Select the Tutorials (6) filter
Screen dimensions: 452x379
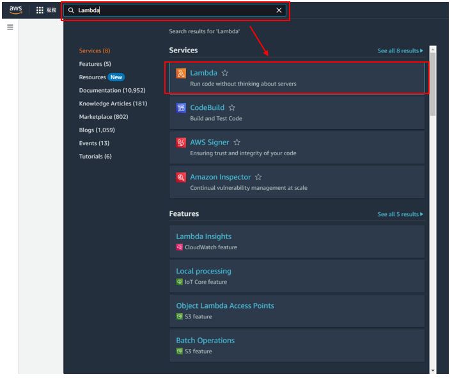tap(95, 157)
